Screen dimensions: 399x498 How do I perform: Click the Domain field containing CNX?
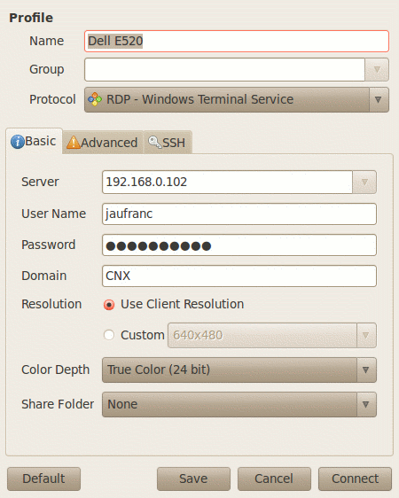pyautogui.click(x=239, y=276)
